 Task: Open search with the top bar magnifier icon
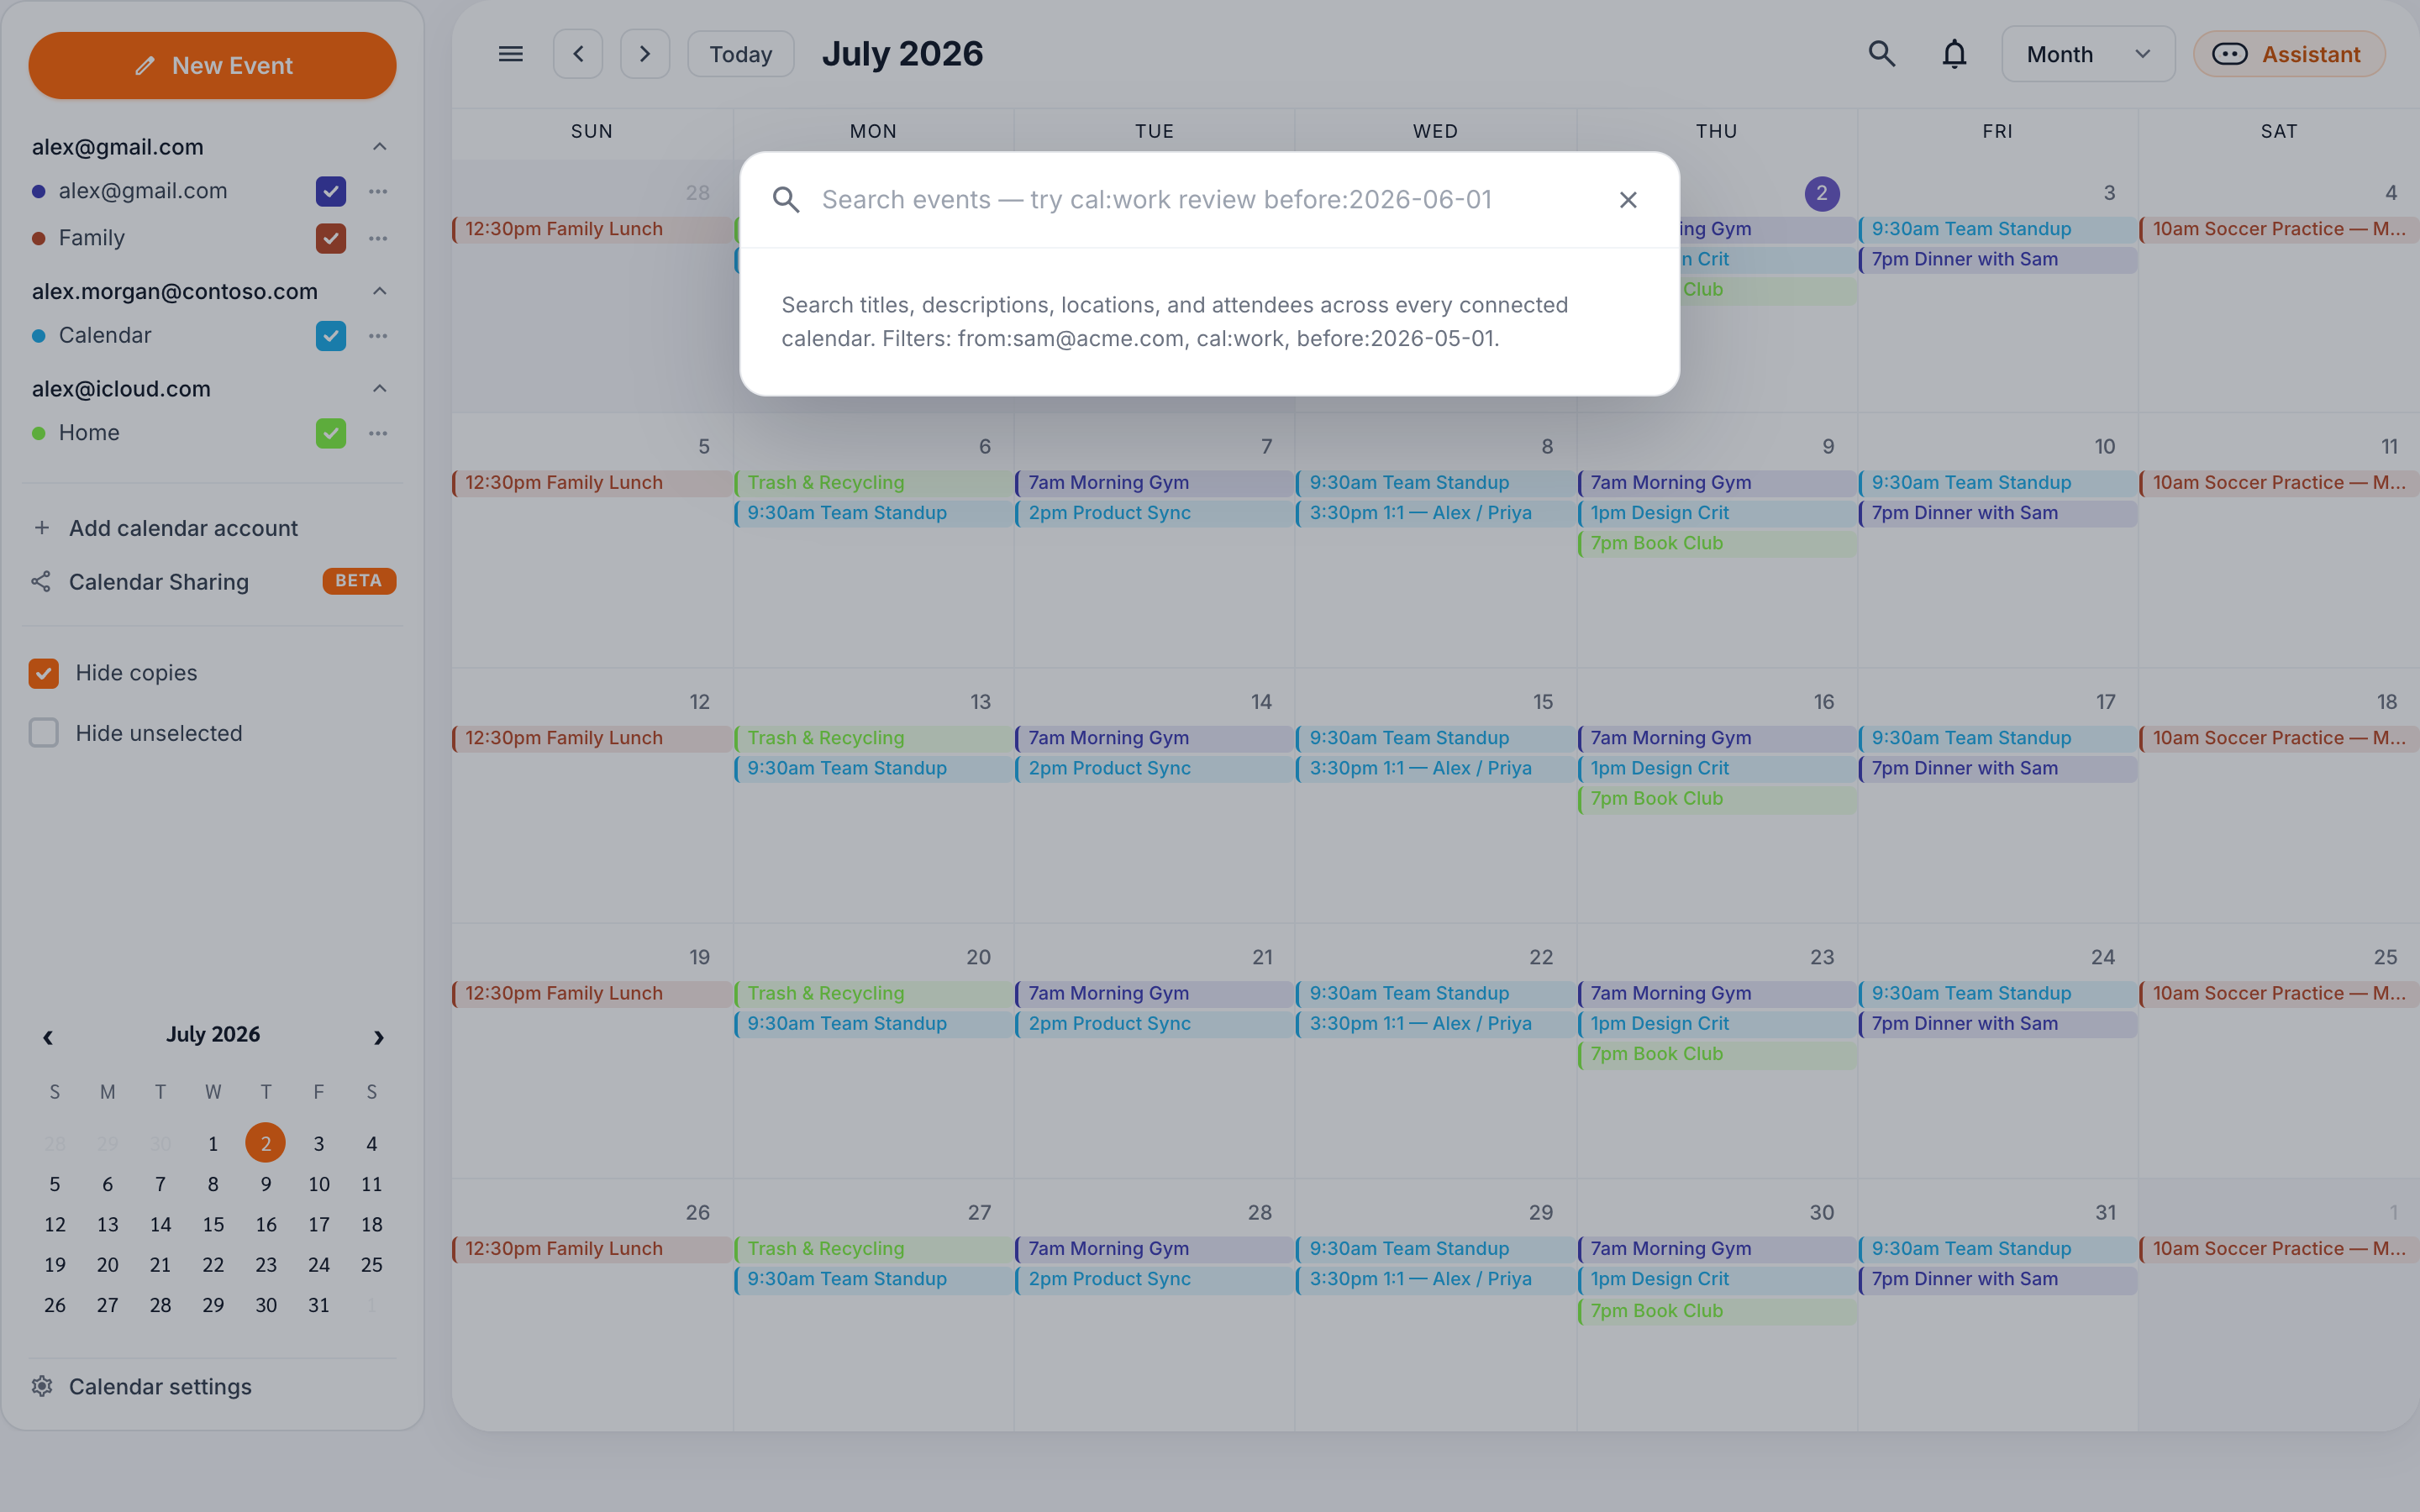1881,54
